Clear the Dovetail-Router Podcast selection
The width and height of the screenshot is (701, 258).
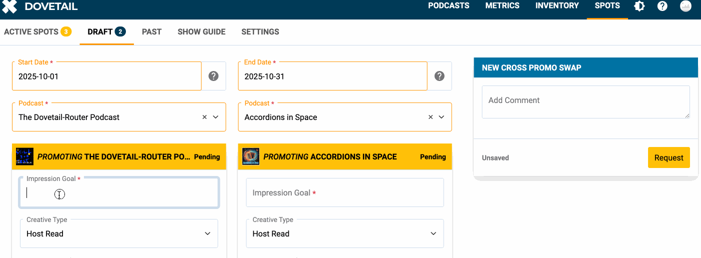(204, 117)
